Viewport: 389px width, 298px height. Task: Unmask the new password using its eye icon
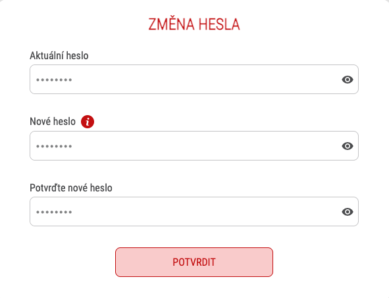click(348, 146)
